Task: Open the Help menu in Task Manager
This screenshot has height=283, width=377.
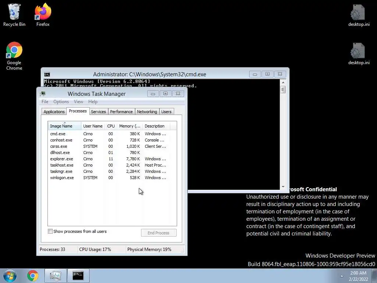Action: click(x=93, y=102)
